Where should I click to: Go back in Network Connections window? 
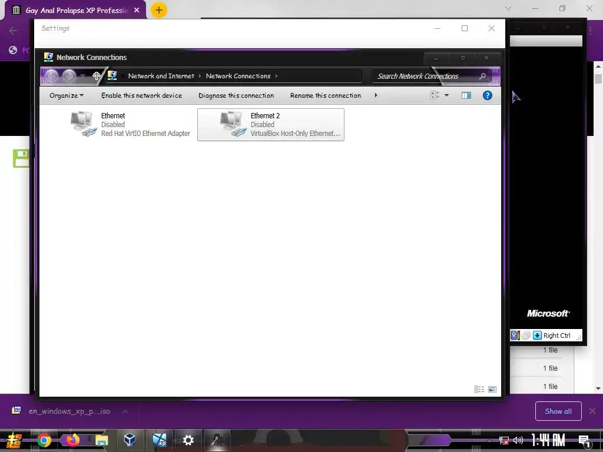[52, 76]
